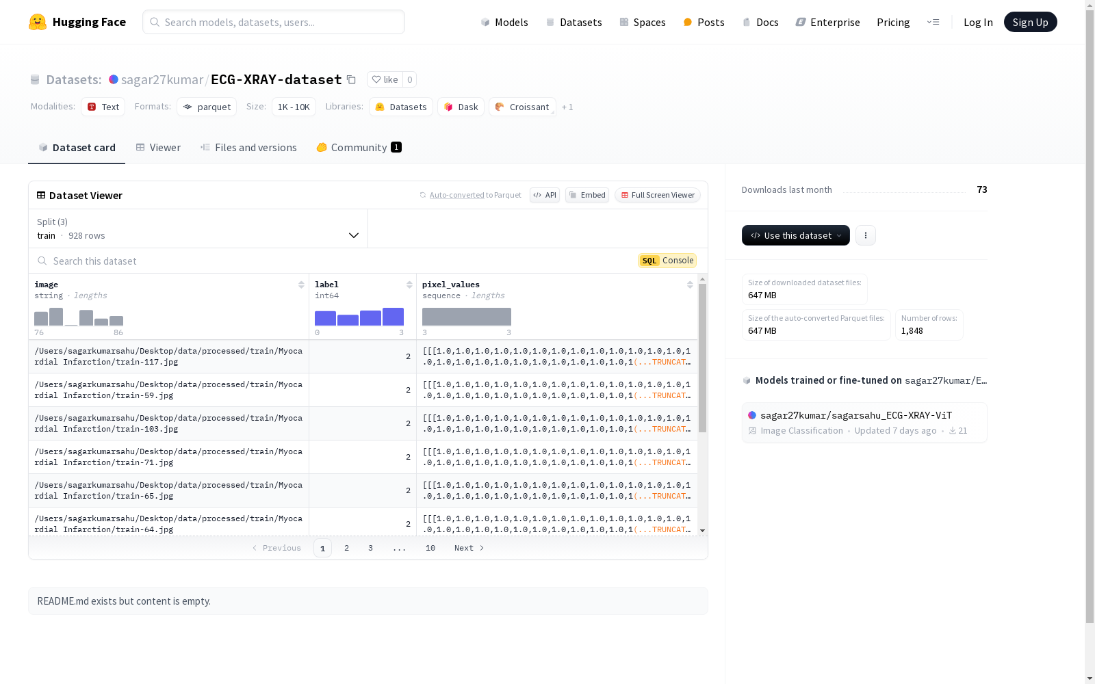Sort the label column

point(409,285)
